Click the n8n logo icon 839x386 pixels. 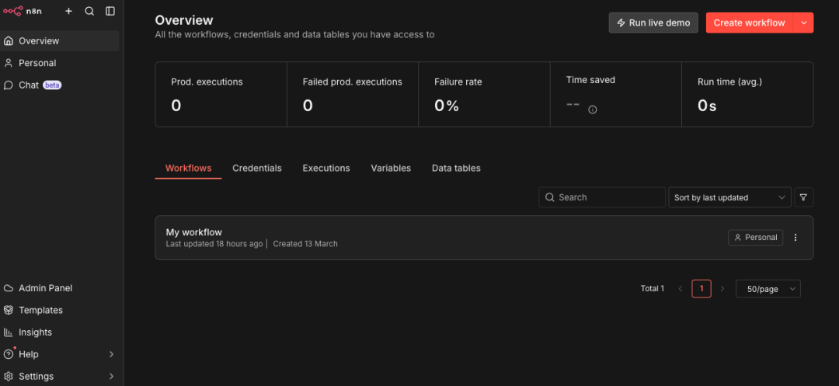tap(14, 11)
